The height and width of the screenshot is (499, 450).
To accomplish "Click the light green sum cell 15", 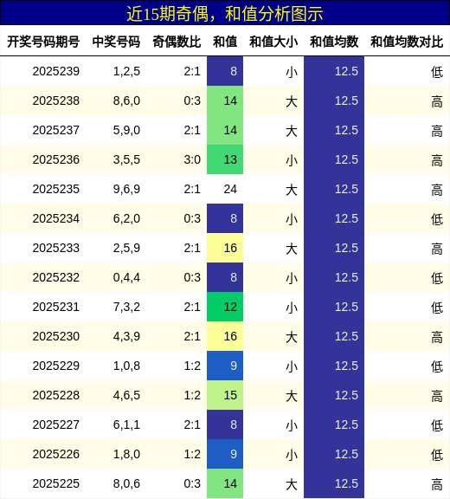I will (x=225, y=395).
